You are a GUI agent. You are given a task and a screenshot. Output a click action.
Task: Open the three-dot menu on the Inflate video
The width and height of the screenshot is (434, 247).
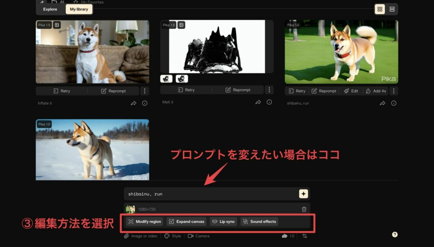pyautogui.click(x=145, y=90)
